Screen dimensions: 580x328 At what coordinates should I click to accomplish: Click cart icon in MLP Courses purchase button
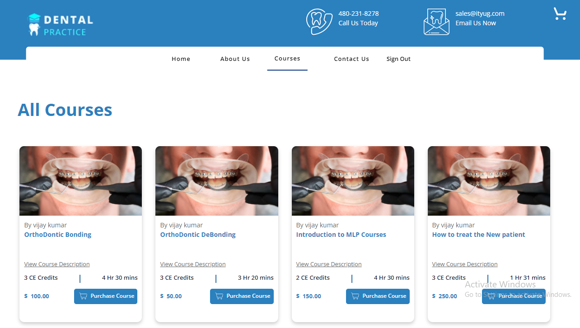click(x=355, y=296)
